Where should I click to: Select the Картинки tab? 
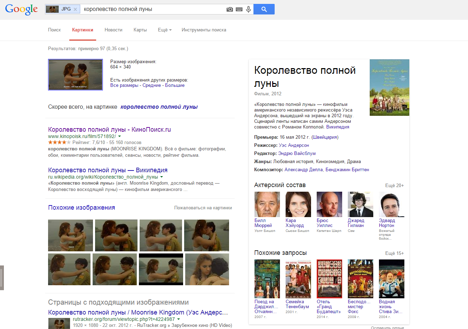click(x=83, y=30)
